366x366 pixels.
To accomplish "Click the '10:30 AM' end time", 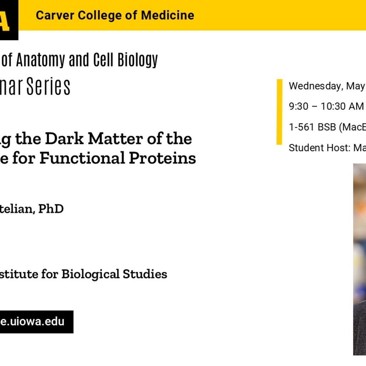I will click(342, 107).
